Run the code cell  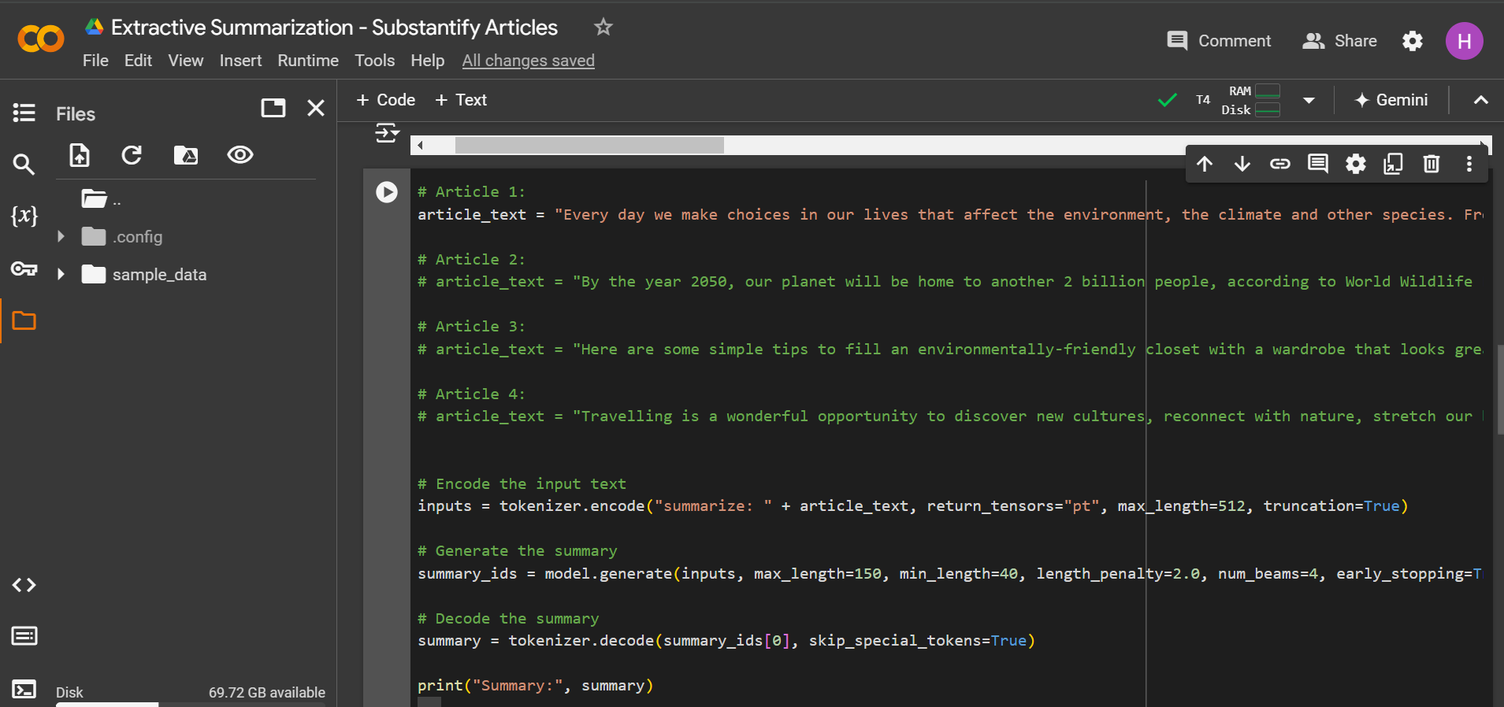(x=387, y=192)
